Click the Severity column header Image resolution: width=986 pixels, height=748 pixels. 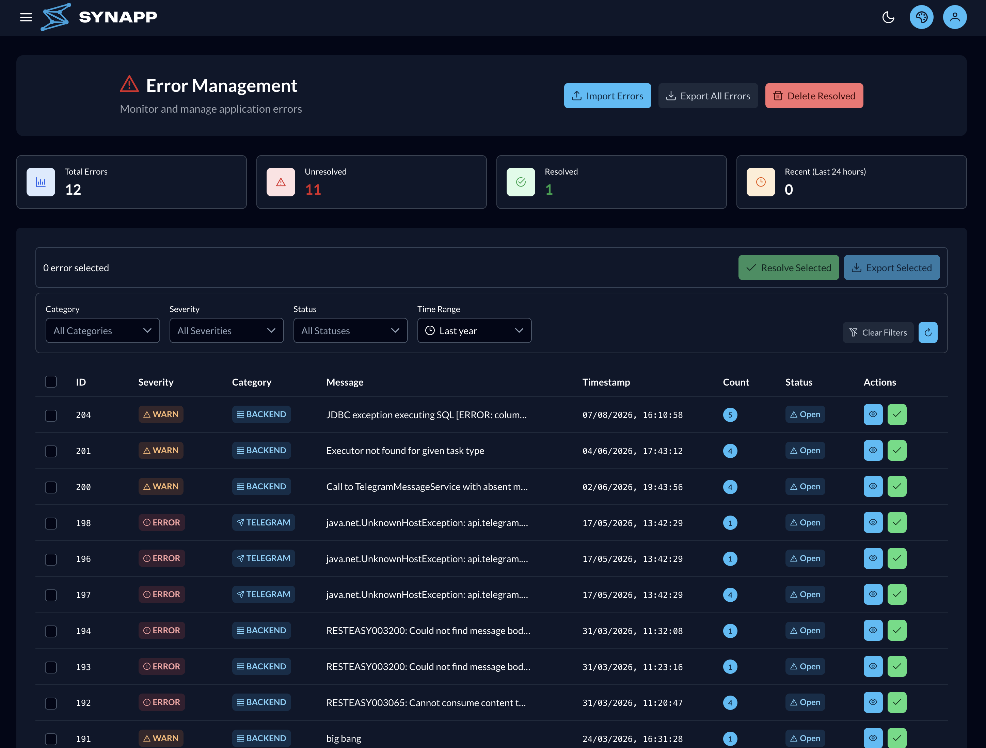click(x=156, y=382)
